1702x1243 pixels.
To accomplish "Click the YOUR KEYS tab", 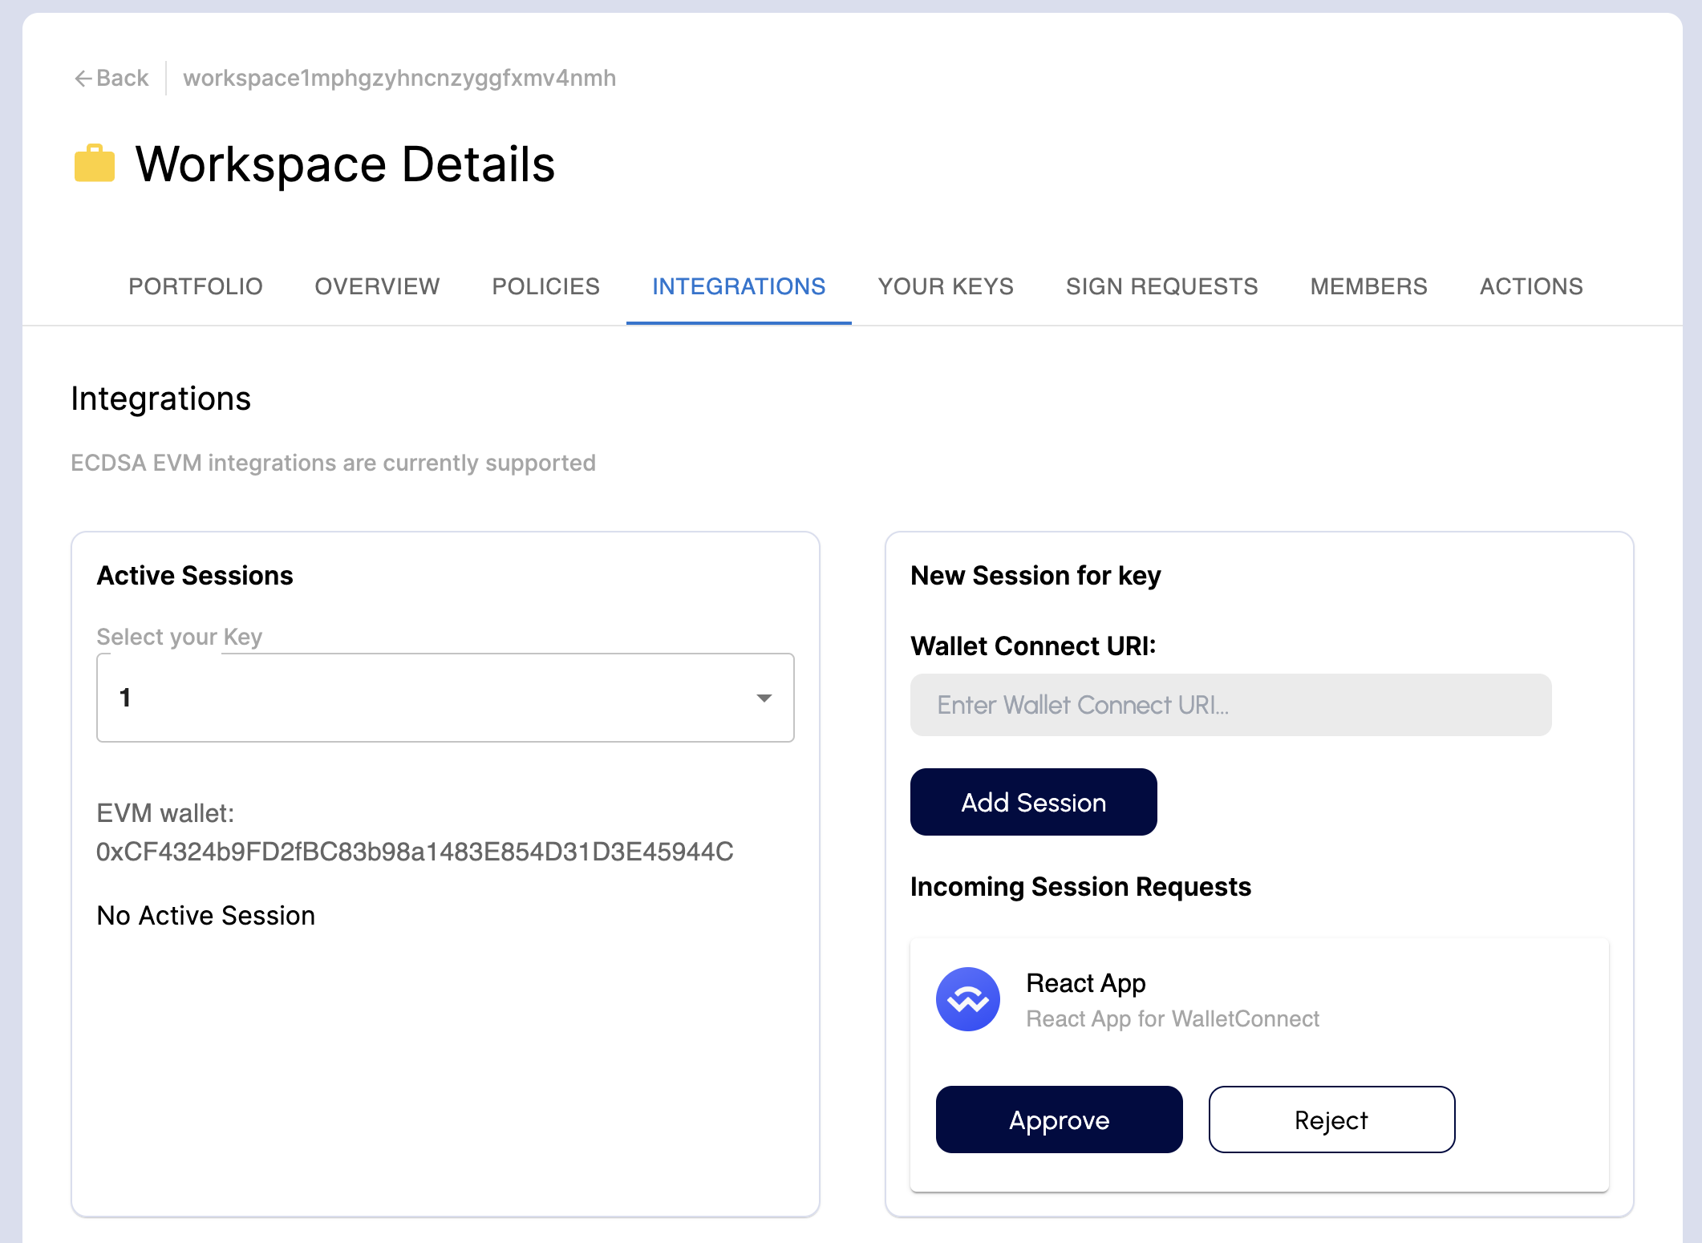I will click(945, 285).
